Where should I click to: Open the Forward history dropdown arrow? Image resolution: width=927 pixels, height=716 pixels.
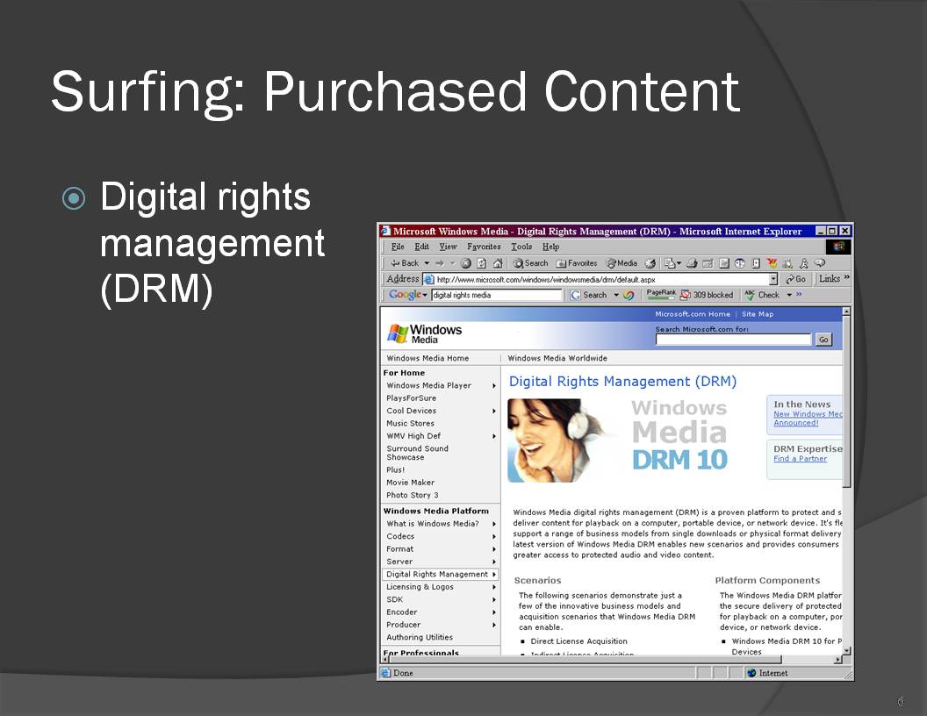[452, 263]
